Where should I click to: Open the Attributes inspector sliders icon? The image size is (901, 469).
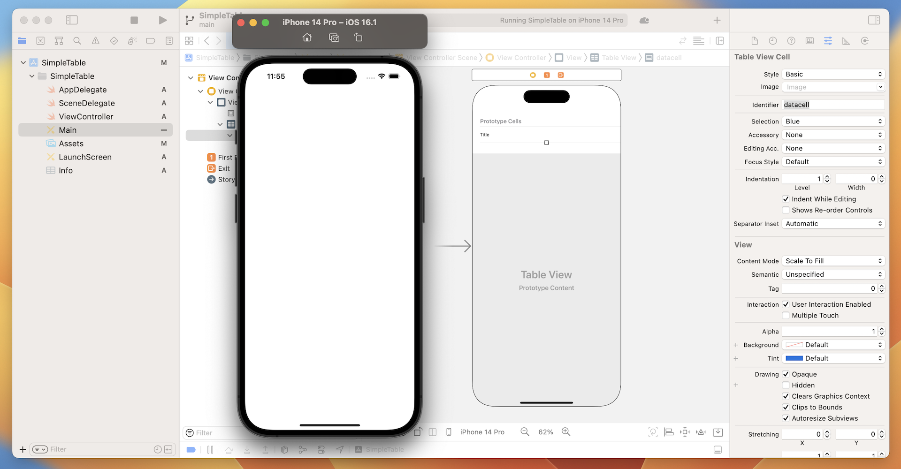click(x=828, y=41)
